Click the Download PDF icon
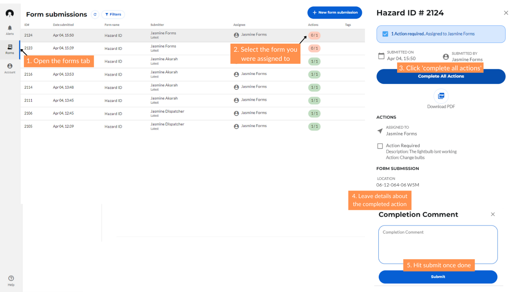520x292 pixels. click(441, 95)
